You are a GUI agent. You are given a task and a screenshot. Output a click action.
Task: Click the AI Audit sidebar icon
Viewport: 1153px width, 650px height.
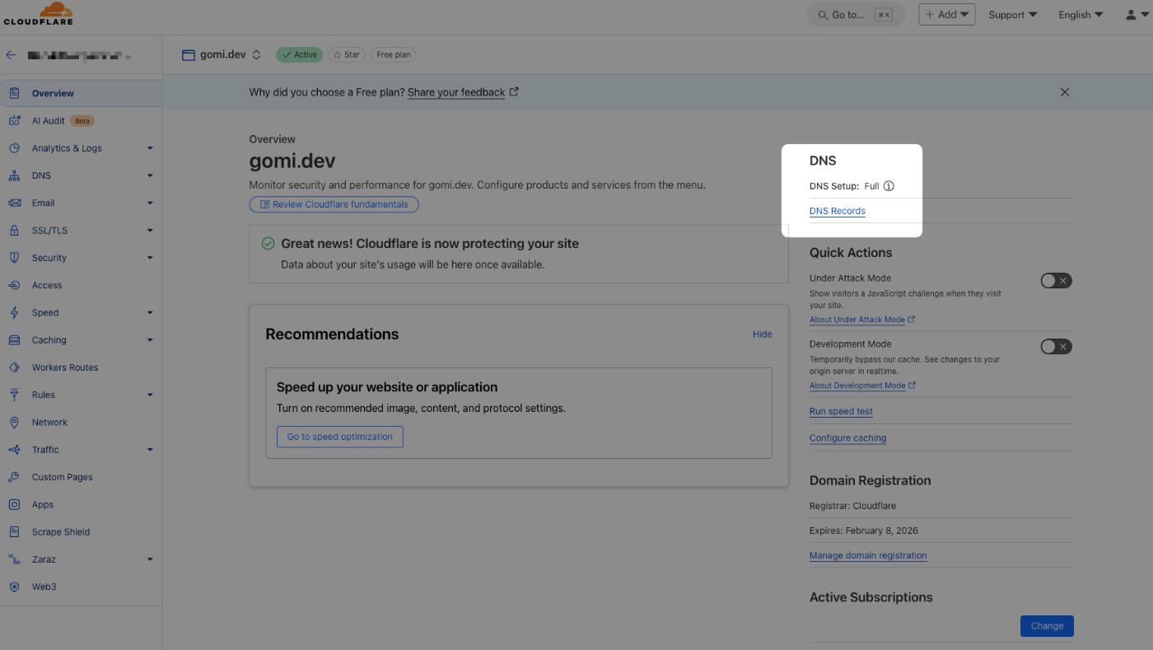click(x=14, y=120)
